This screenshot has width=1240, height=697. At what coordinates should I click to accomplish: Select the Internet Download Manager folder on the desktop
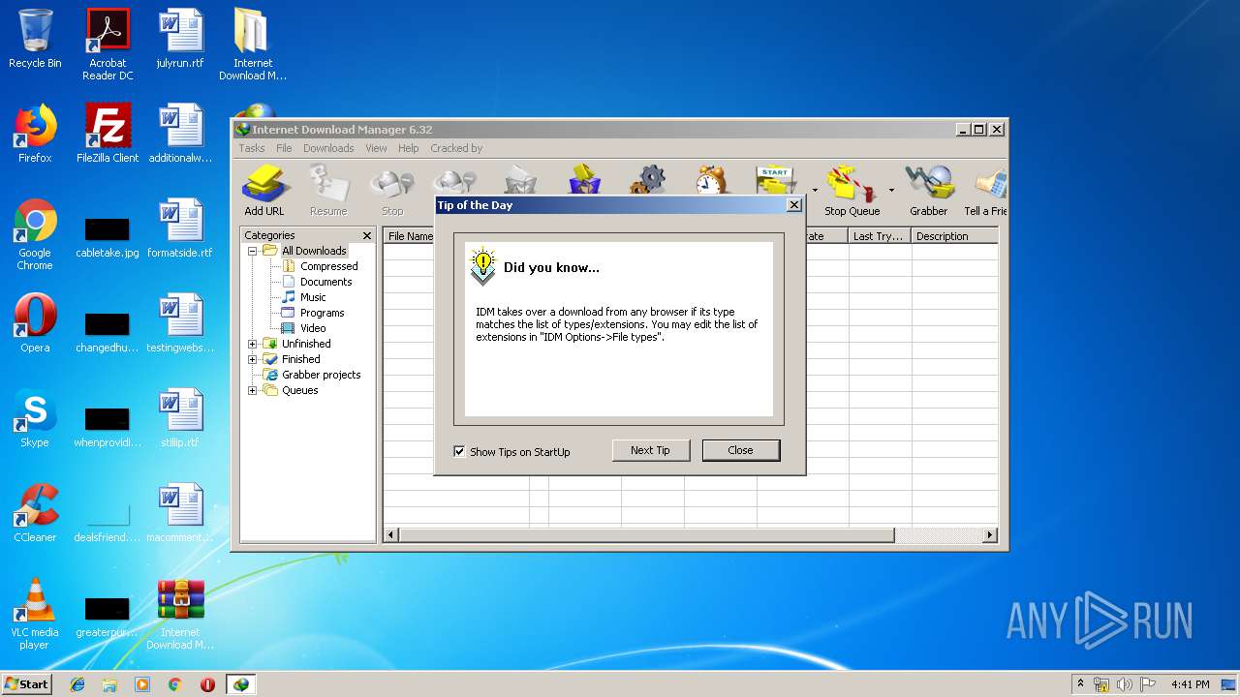click(252, 45)
